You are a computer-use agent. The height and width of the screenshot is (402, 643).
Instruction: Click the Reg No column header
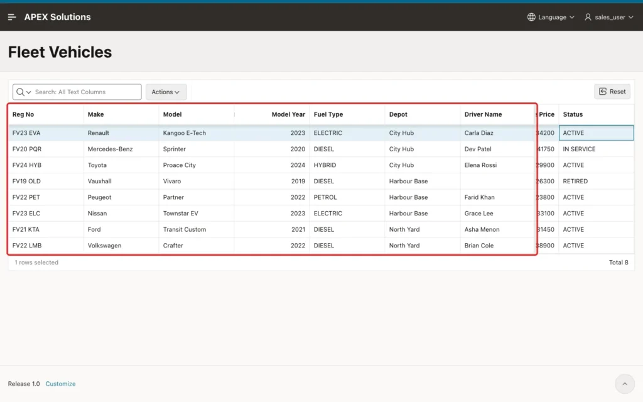[45, 114]
